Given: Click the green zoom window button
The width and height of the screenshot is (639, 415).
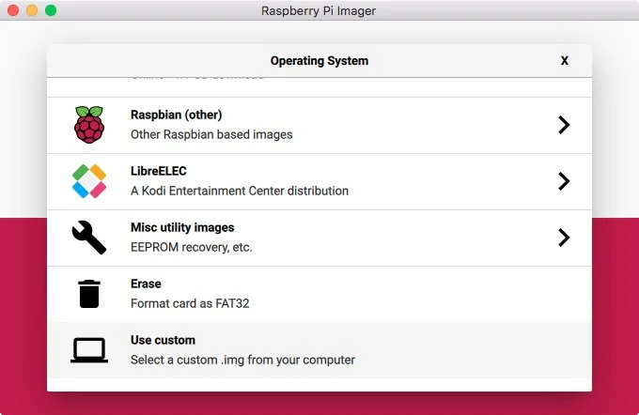Looking at the screenshot, I should click(51, 10).
